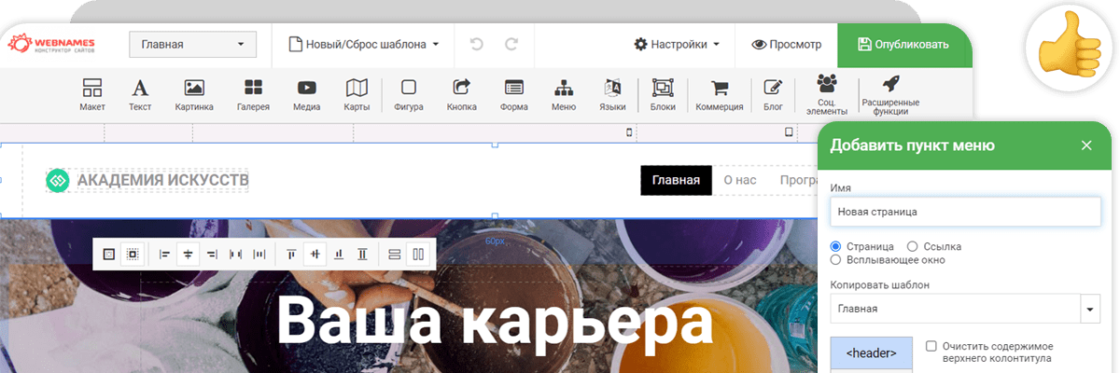Close the Добавить пункт меню panel
This screenshot has height=373, width=1120.
coord(1086,145)
